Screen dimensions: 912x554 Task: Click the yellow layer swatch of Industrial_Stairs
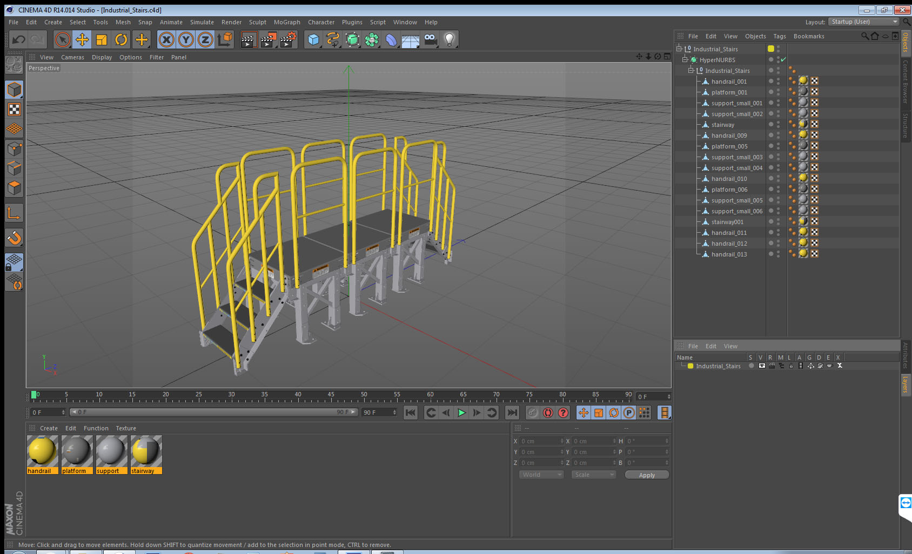pyautogui.click(x=771, y=49)
